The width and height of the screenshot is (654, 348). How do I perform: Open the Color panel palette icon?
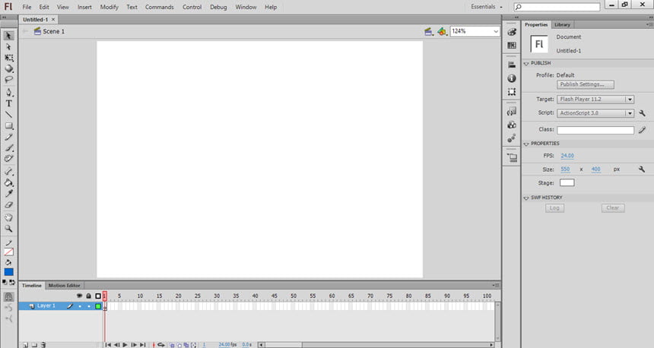(512, 32)
